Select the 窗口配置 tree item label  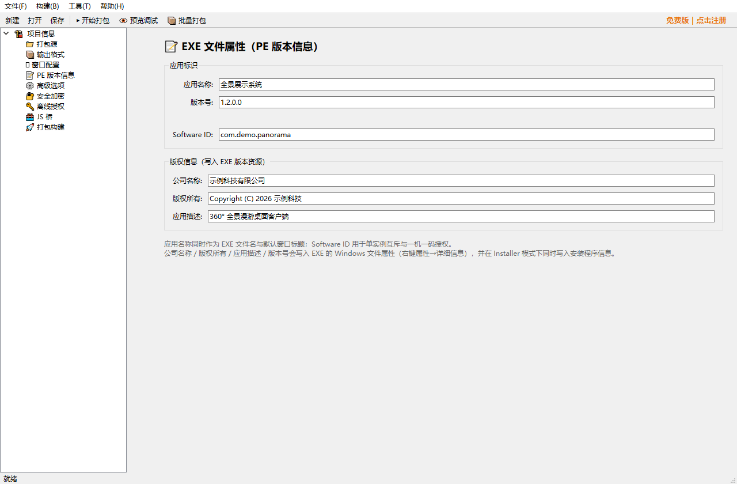[x=45, y=65]
